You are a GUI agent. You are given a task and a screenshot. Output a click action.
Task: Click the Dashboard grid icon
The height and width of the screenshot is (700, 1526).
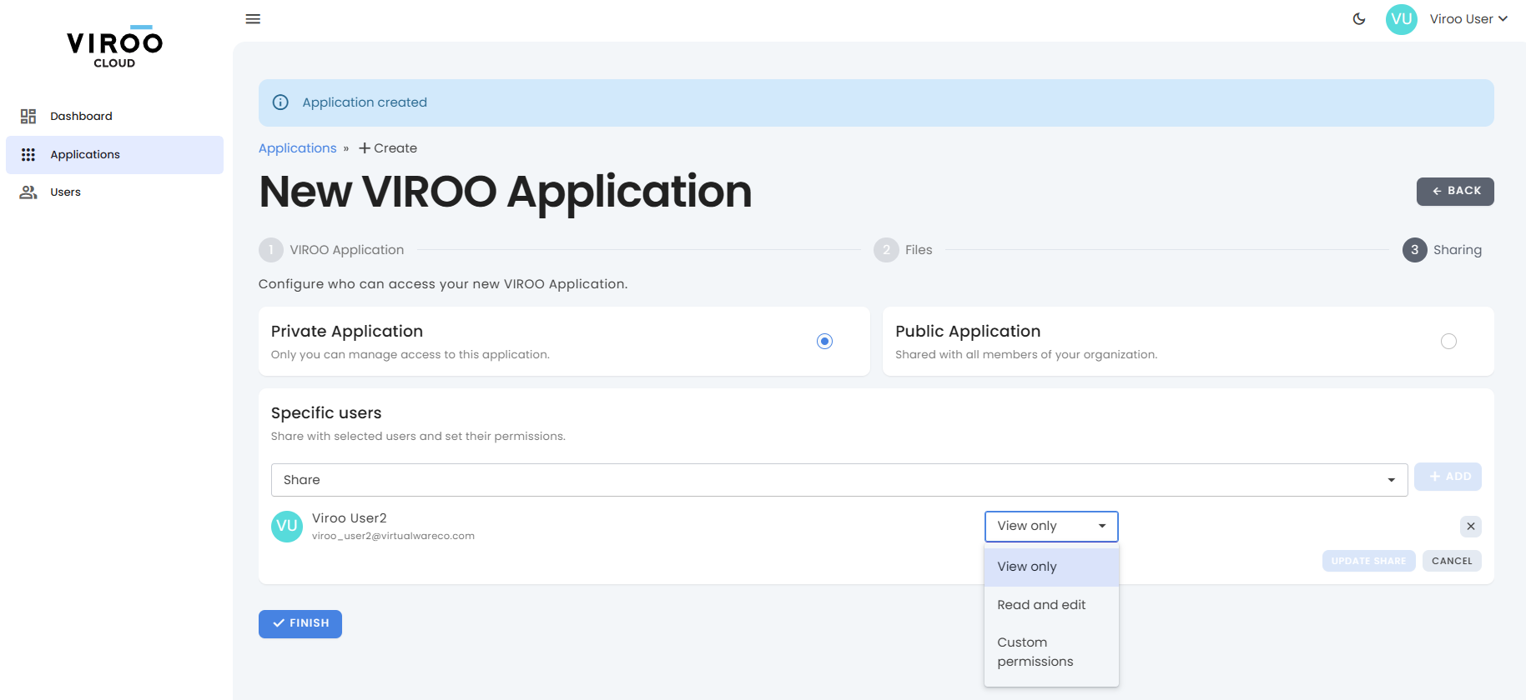28,116
